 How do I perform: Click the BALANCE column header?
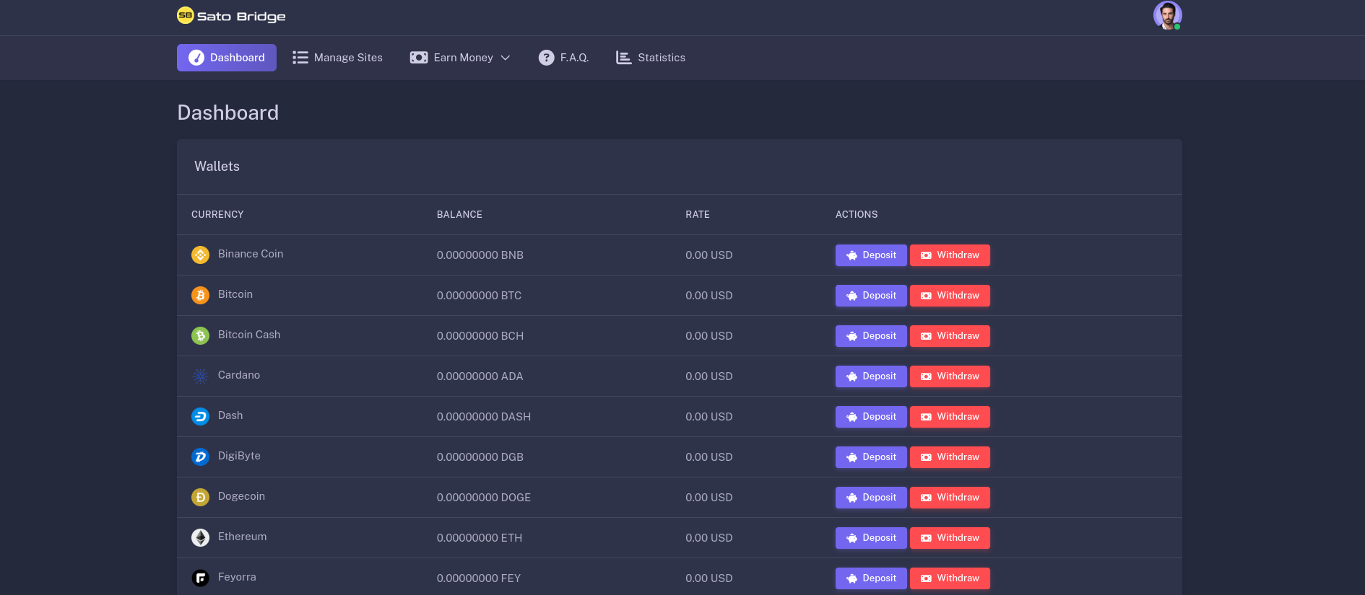click(459, 214)
